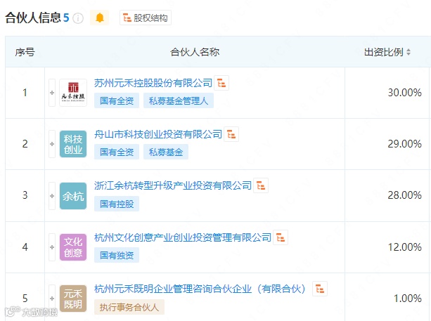View equity chart icon for 杭州文化创意产业
431x321 pixels.
pos(281,237)
